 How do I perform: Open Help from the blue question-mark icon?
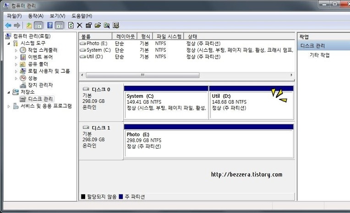click(x=50, y=25)
